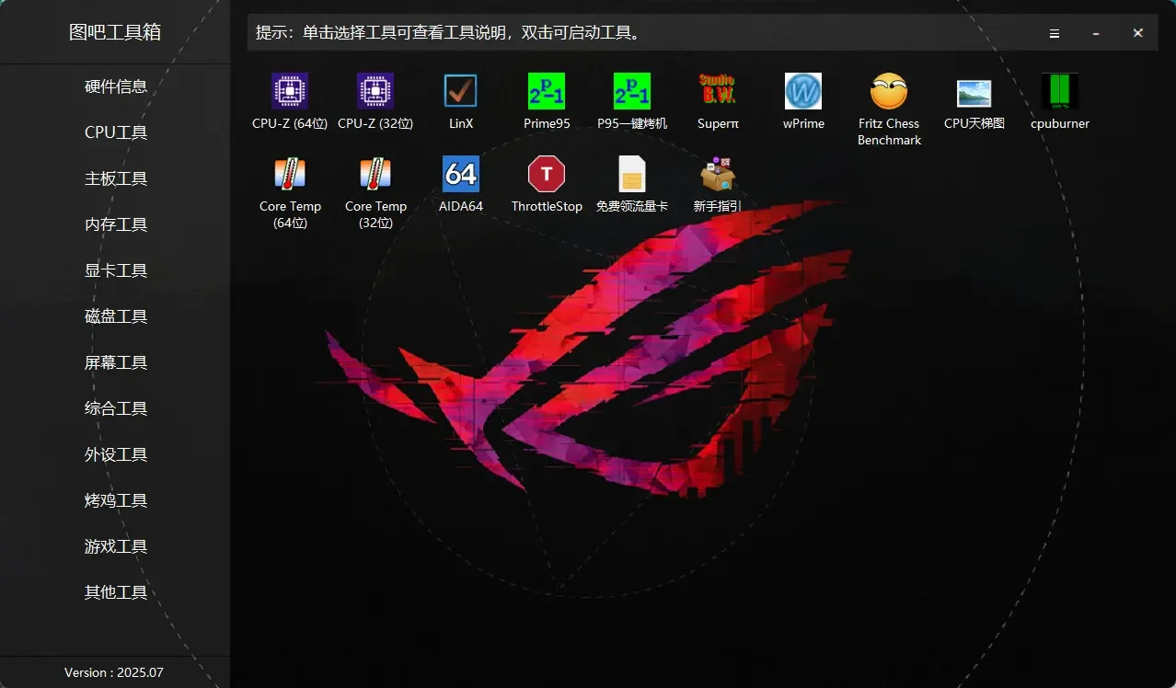The image size is (1176, 688).
Task: Show the 屏幕工具 category
Action: (115, 362)
